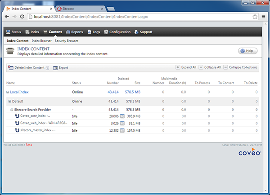Click the 578.5 MB size link
Viewport: 270px width, 195px height.
(133, 92)
